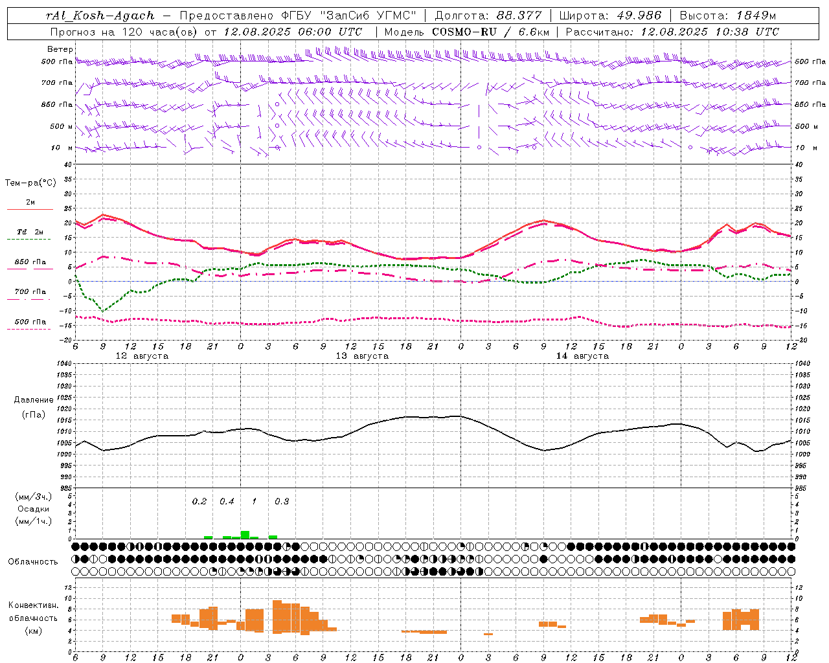The width and height of the screenshot is (829, 663).
Task: Click the 0.2 precipitation amount
Action: [199, 502]
